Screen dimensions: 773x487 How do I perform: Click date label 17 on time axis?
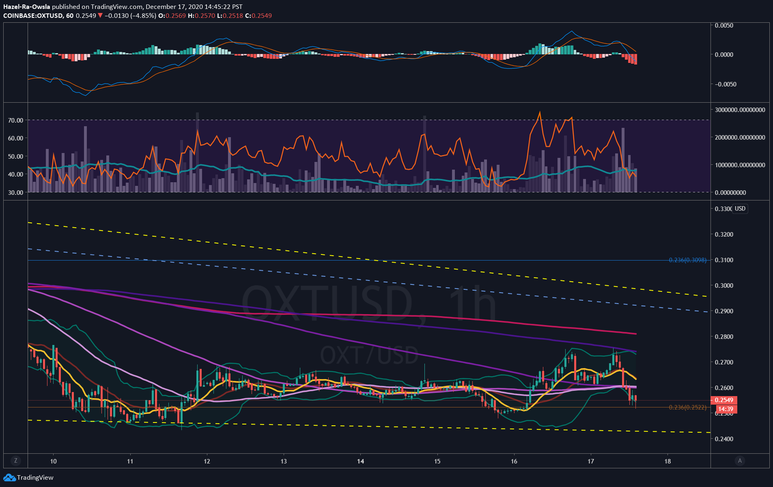pos(591,461)
